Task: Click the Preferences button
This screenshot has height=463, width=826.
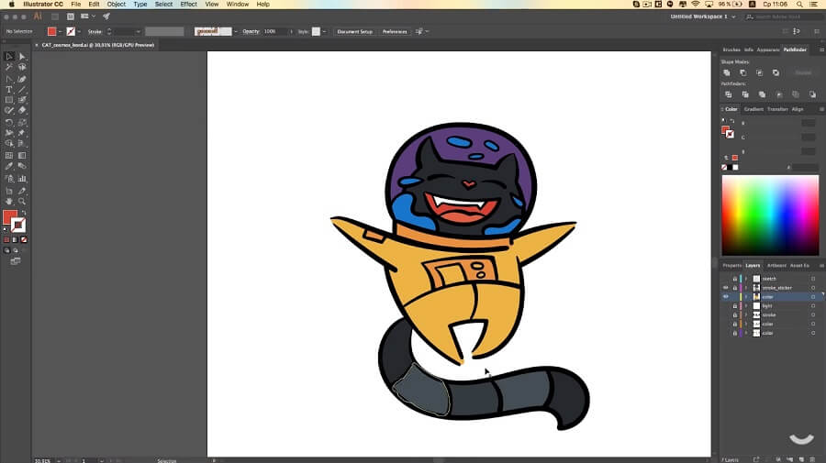Action: click(x=395, y=31)
